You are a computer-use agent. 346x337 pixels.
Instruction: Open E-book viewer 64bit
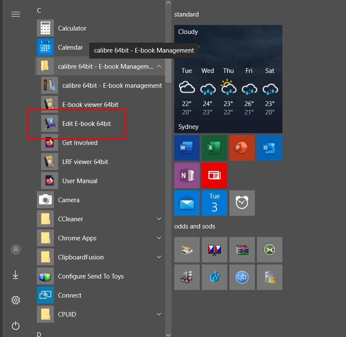[101, 104]
